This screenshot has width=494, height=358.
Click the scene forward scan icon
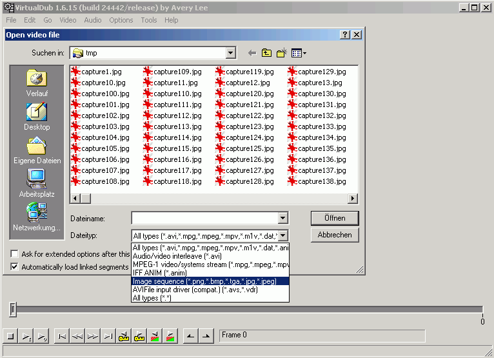170,336
